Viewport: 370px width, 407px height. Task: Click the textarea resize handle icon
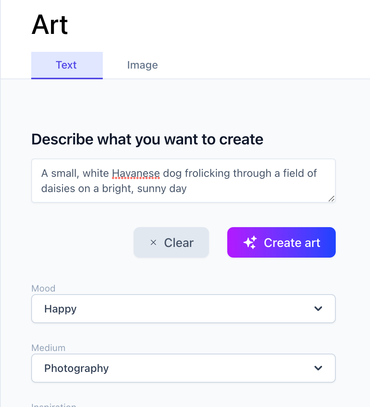coord(331,199)
